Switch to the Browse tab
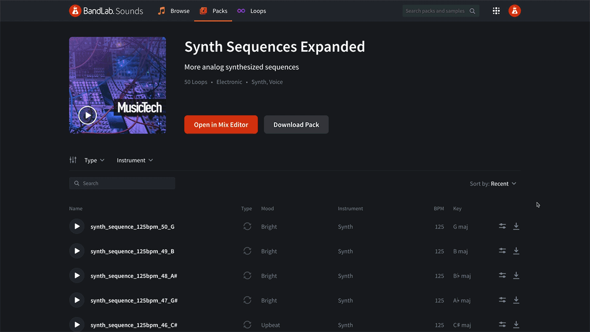 pyautogui.click(x=173, y=10)
